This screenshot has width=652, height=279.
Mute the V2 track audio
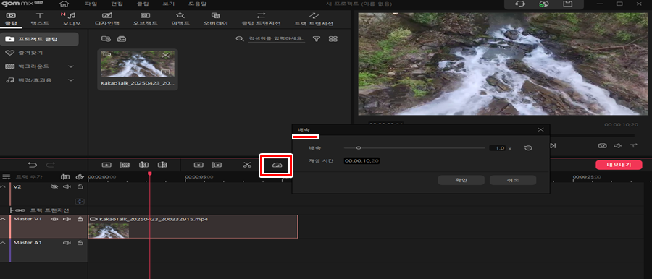pos(67,187)
